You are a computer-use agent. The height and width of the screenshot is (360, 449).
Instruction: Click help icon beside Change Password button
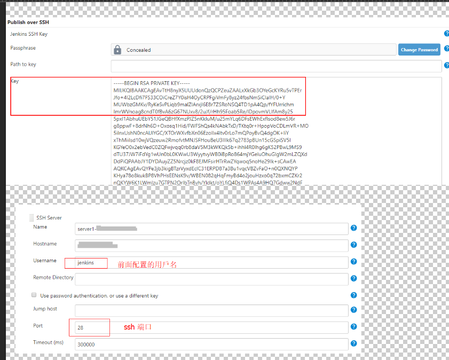click(446, 49)
